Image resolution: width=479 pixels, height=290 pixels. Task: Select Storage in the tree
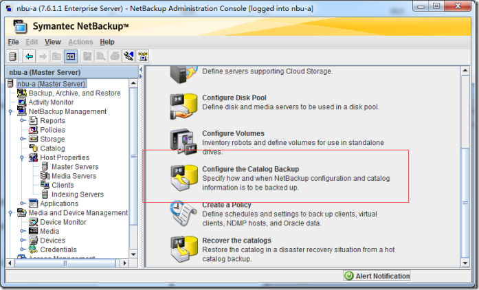coord(52,139)
